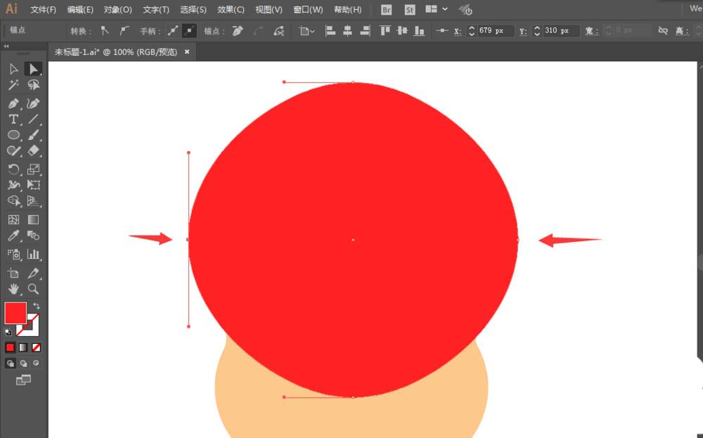Select the Blend tool
Screen dimensions: 703x438
click(33, 236)
